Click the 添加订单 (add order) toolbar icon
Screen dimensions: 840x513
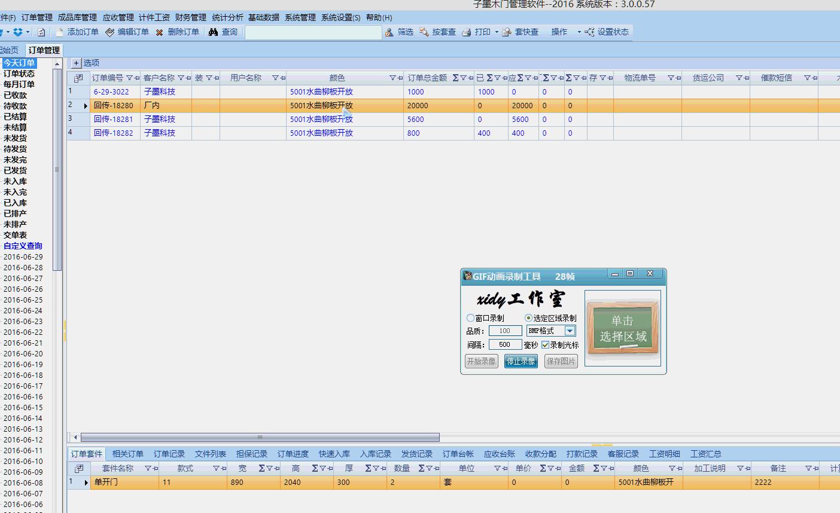click(60, 32)
